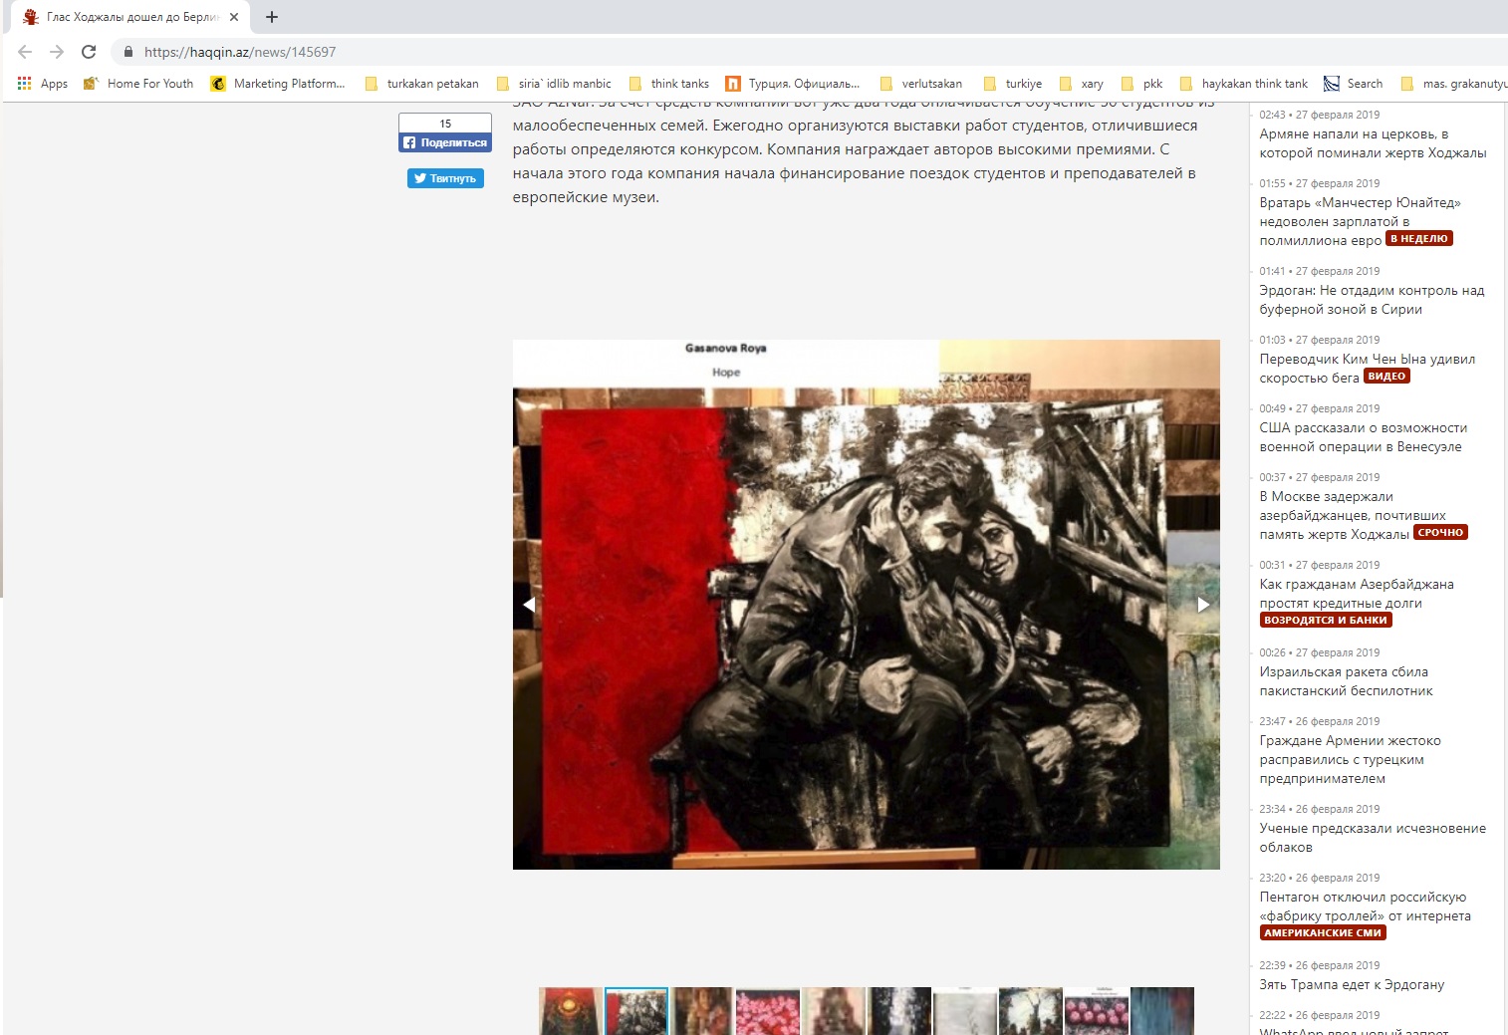This screenshot has height=1035, width=1508.
Task: Select the ninth thumbnail with red flowers
Action: click(x=1097, y=1011)
